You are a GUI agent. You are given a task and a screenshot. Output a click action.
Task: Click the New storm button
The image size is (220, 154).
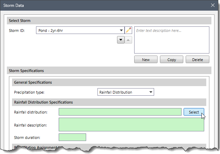[x=146, y=59]
